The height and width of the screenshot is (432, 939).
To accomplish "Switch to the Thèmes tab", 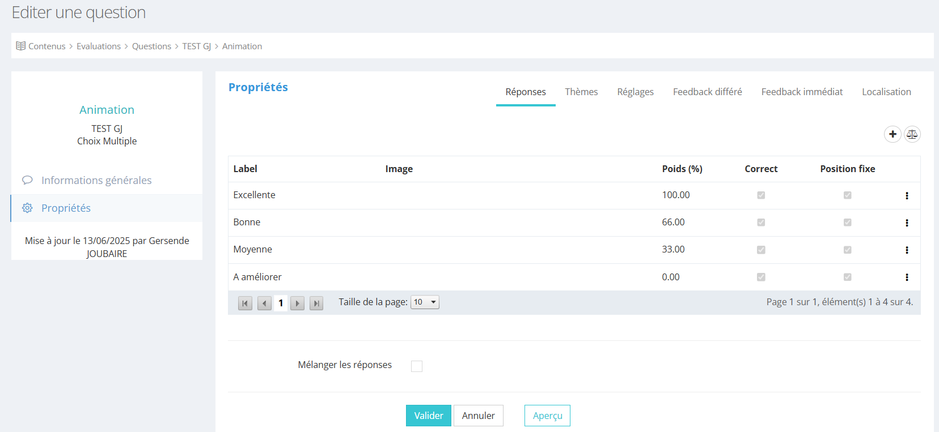I will [x=581, y=92].
